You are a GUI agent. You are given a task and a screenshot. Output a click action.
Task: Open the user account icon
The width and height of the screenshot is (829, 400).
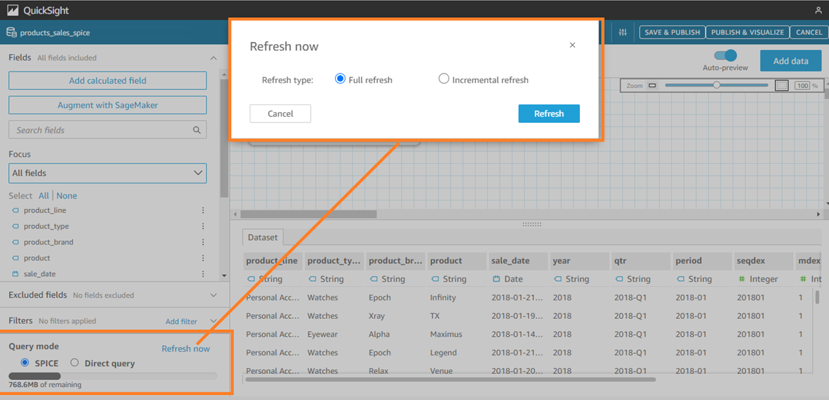point(818,10)
